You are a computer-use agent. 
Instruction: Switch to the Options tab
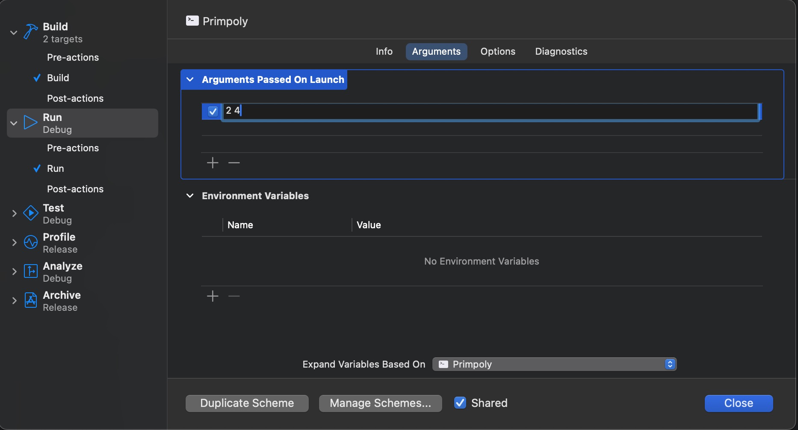[498, 51]
